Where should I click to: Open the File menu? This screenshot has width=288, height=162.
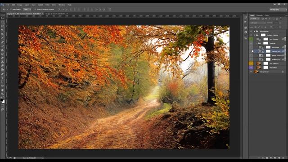click(x=8, y=5)
